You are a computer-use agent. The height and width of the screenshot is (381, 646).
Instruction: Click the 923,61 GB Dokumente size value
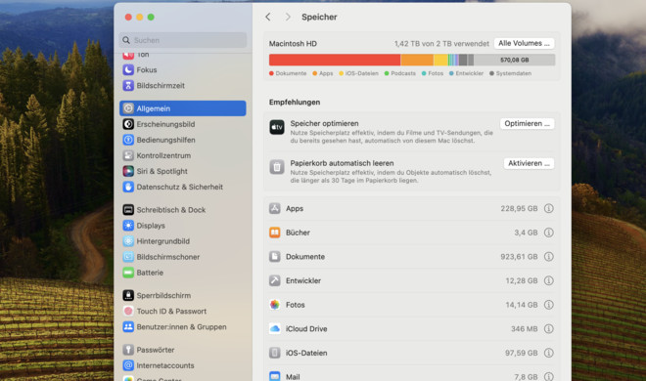519,257
